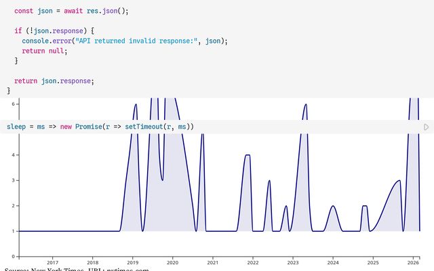Click the 'const json = await res.json()' line

71,12
